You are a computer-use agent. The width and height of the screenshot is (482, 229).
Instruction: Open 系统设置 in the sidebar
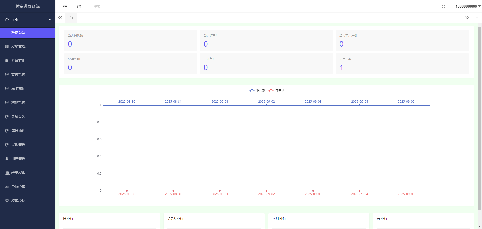pos(18,117)
